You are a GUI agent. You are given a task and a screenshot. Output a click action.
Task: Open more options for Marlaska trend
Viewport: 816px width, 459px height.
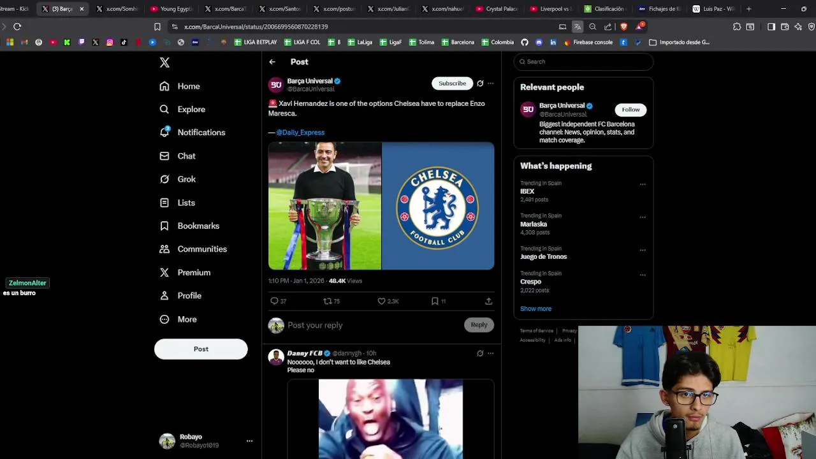pos(643,217)
